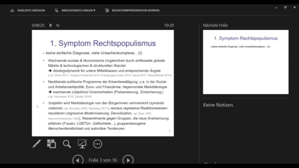Restore down the presenter view window
Viewport: 299px width, 168px height.
pos(285,7)
